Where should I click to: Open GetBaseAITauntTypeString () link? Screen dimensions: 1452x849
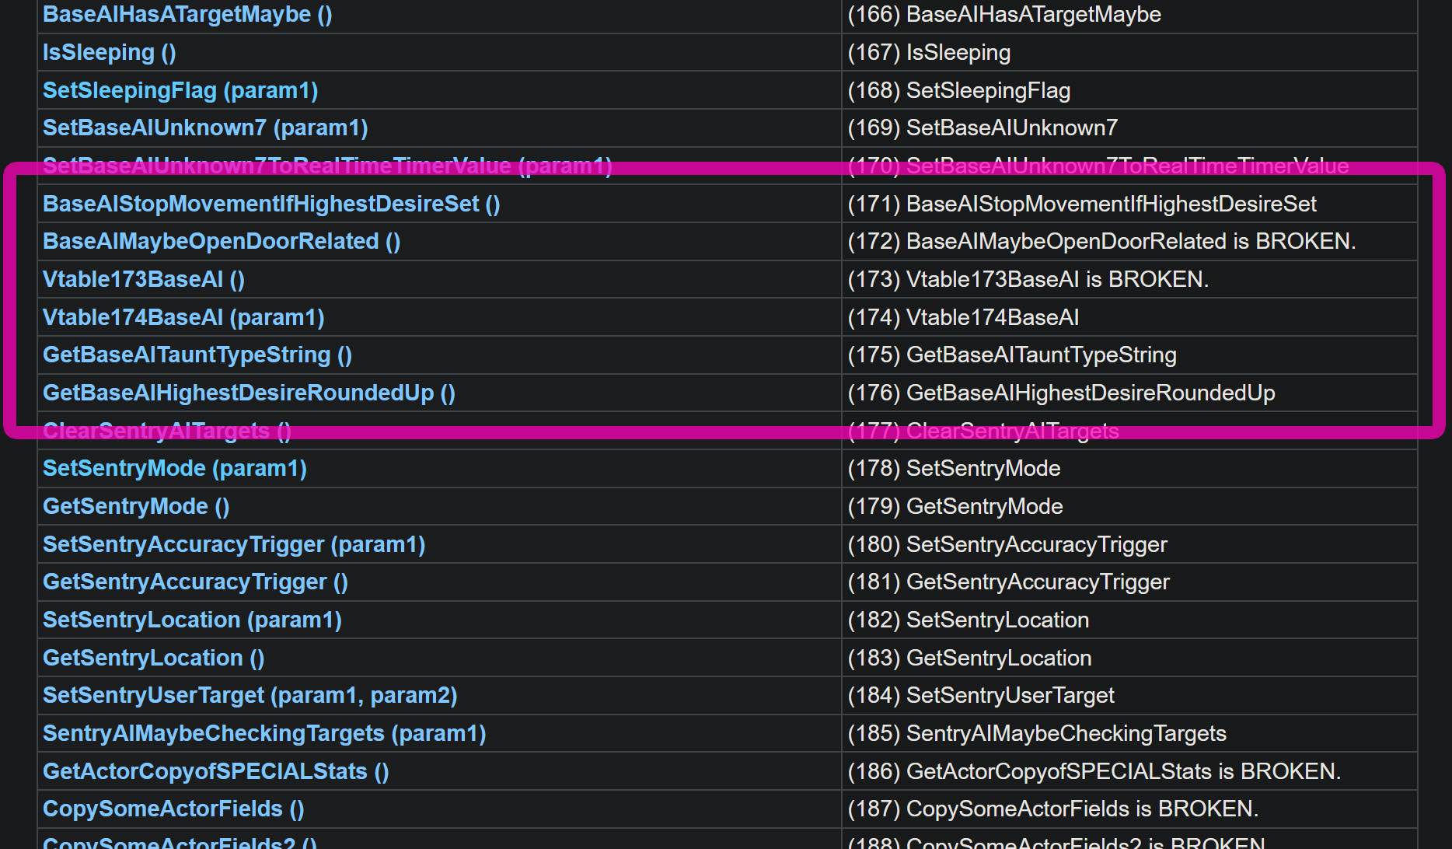(197, 355)
